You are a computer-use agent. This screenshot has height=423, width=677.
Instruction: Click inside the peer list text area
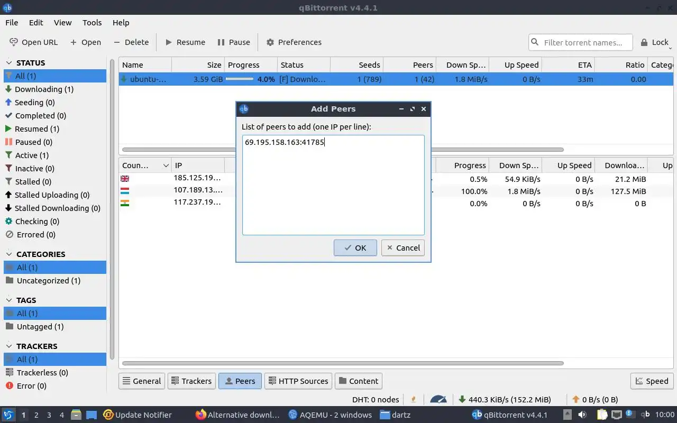click(333, 185)
